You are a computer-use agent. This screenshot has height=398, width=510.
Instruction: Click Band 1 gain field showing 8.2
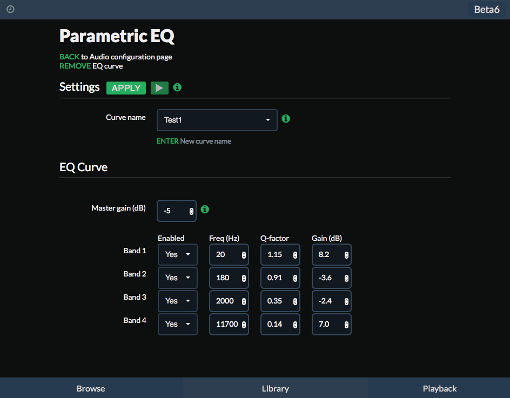[x=332, y=254]
